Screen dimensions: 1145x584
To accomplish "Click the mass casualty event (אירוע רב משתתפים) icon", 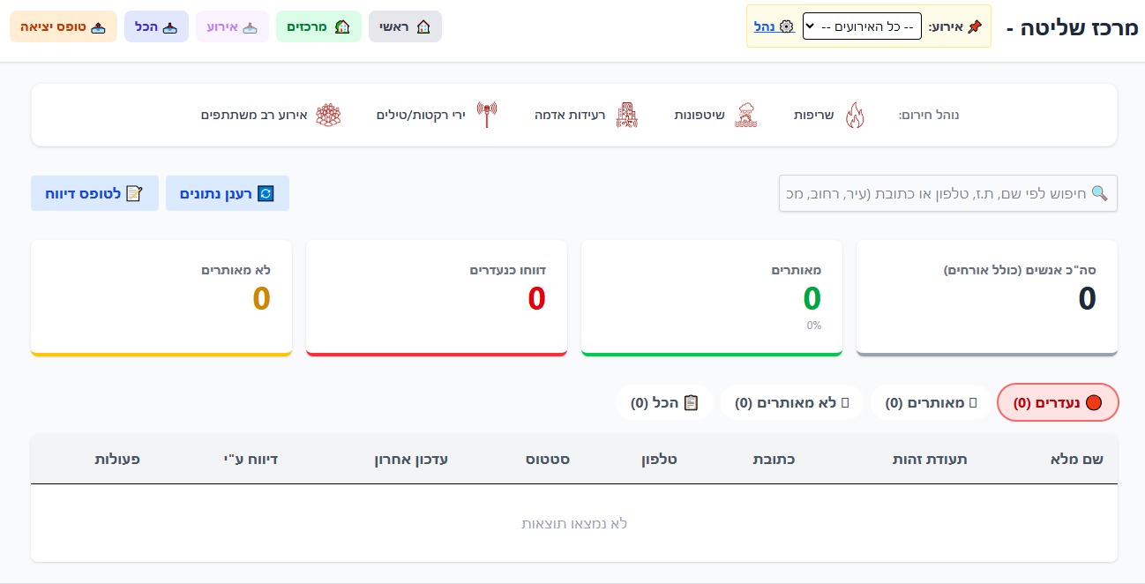I will pos(328,116).
